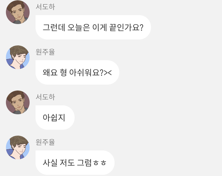Select the '그런데 오늘은 이게 끝인가요?' message bubble

click(x=93, y=27)
